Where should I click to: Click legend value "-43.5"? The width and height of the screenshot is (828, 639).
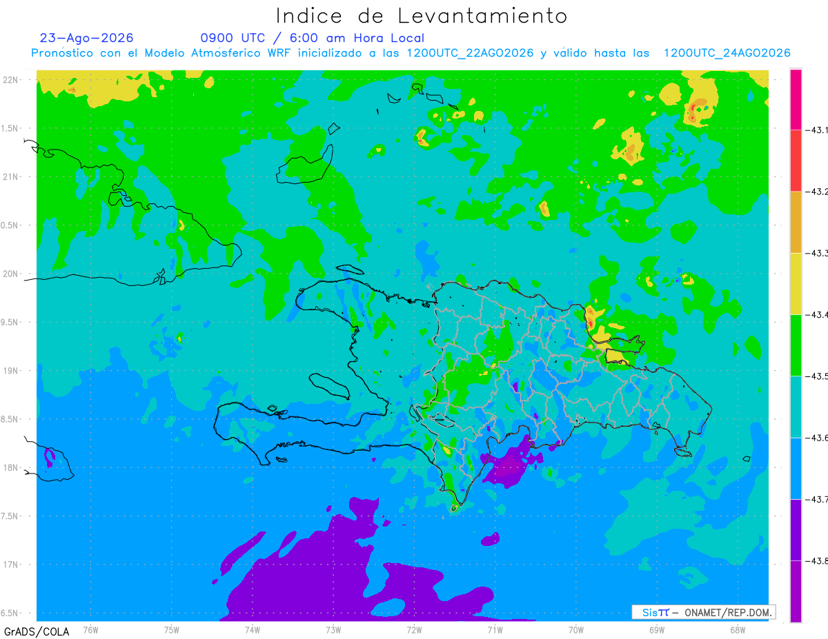pos(816,376)
